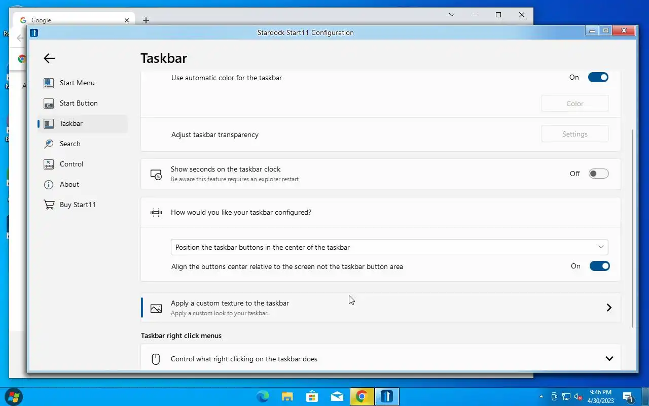Click the Color button

pyautogui.click(x=575, y=104)
